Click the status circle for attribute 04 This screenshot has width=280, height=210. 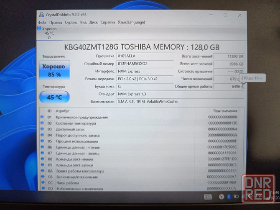[x=42, y=135]
